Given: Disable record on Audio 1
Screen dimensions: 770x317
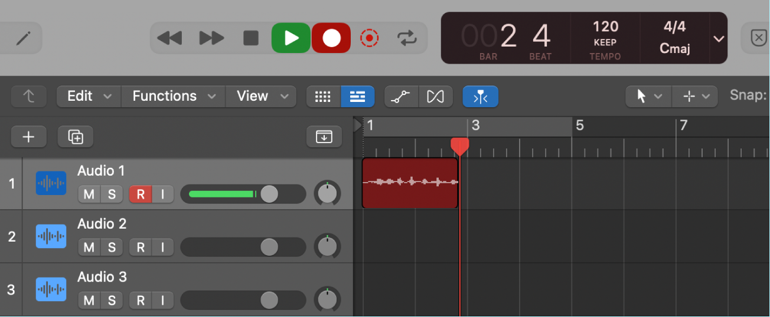Looking at the screenshot, I should click(x=141, y=194).
